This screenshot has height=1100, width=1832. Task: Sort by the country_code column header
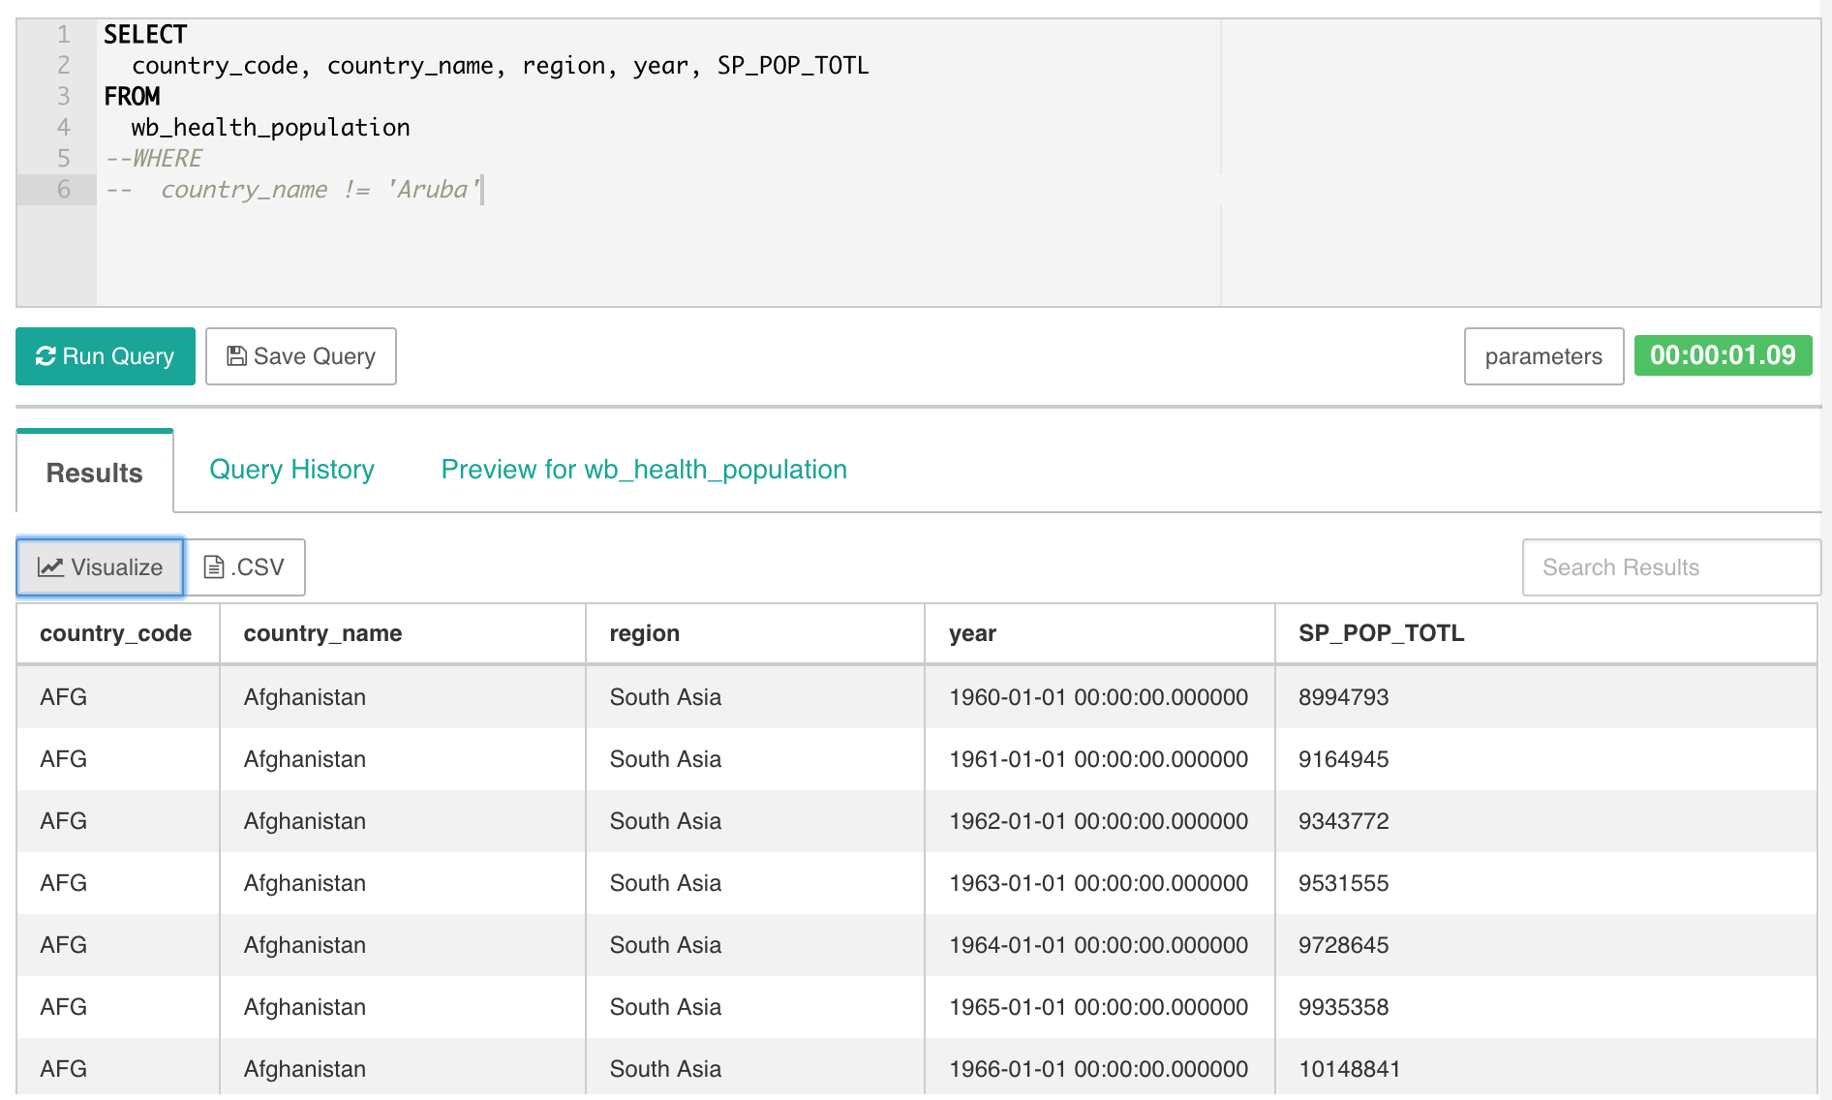(115, 633)
